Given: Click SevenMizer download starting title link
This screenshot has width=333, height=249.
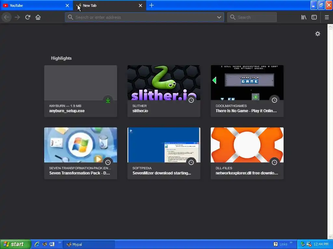Looking at the screenshot, I should tap(162, 173).
